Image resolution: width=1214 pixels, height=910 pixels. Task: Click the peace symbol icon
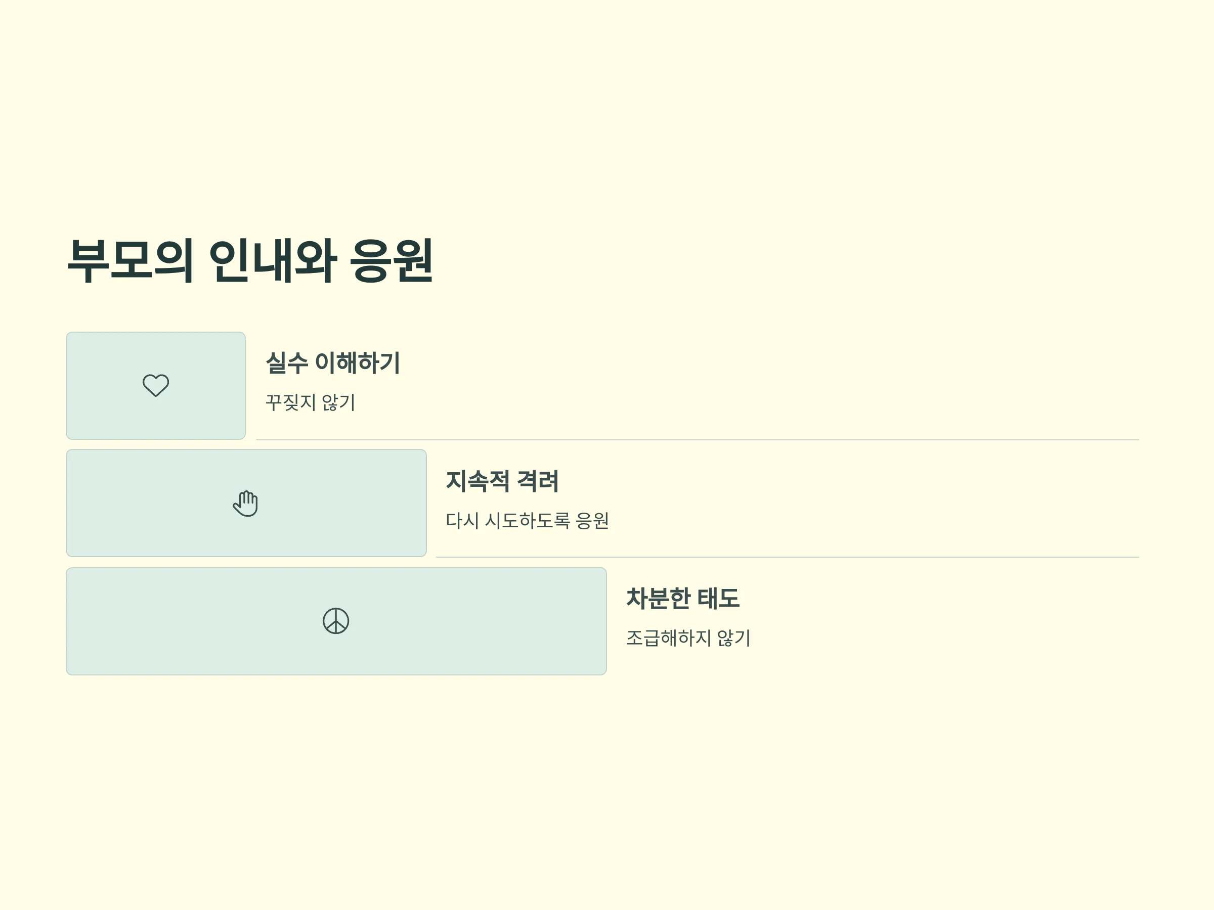(x=336, y=621)
